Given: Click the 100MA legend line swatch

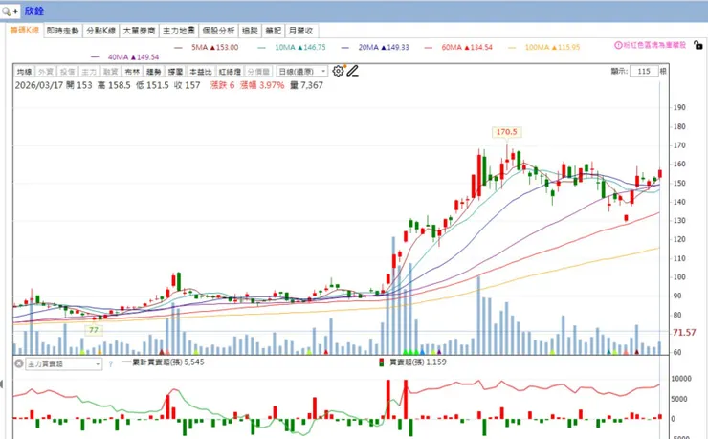Looking at the screenshot, I should [x=512, y=48].
